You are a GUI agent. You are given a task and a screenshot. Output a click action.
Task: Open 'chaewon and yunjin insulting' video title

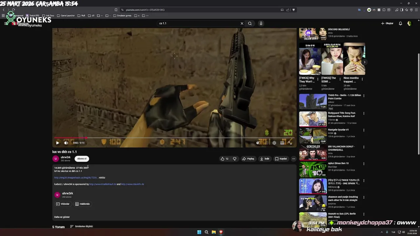click(343, 198)
